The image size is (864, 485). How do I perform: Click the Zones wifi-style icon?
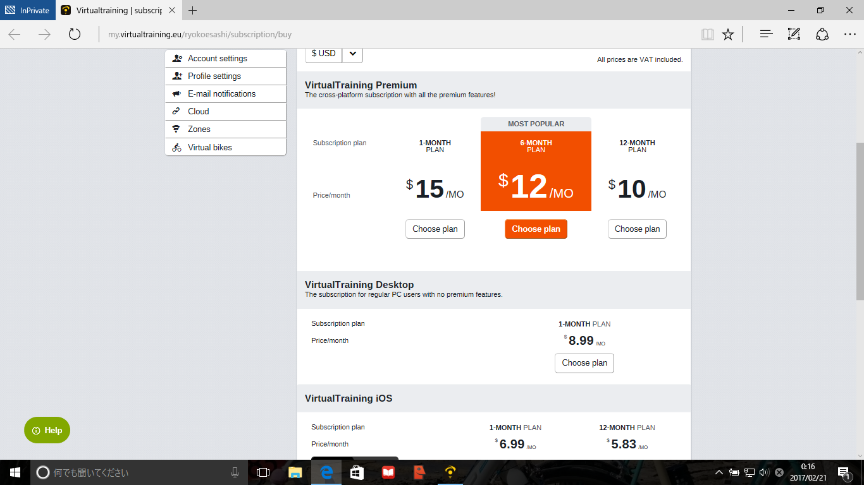pyautogui.click(x=176, y=129)
